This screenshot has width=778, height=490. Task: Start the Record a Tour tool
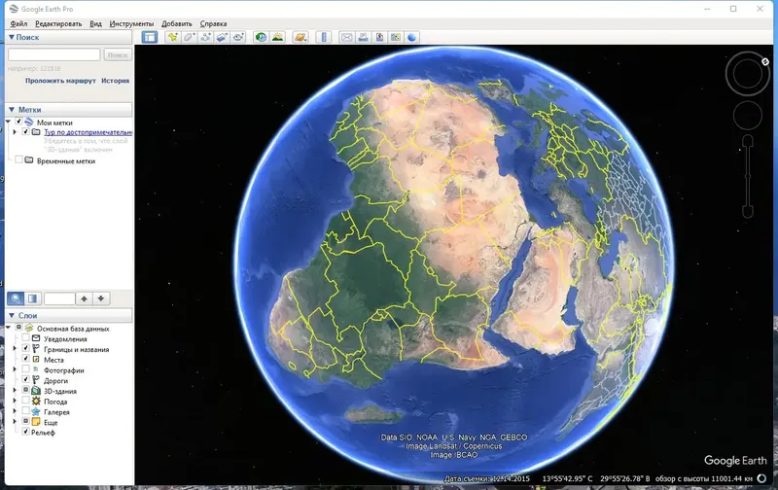[x=238, y=37]
